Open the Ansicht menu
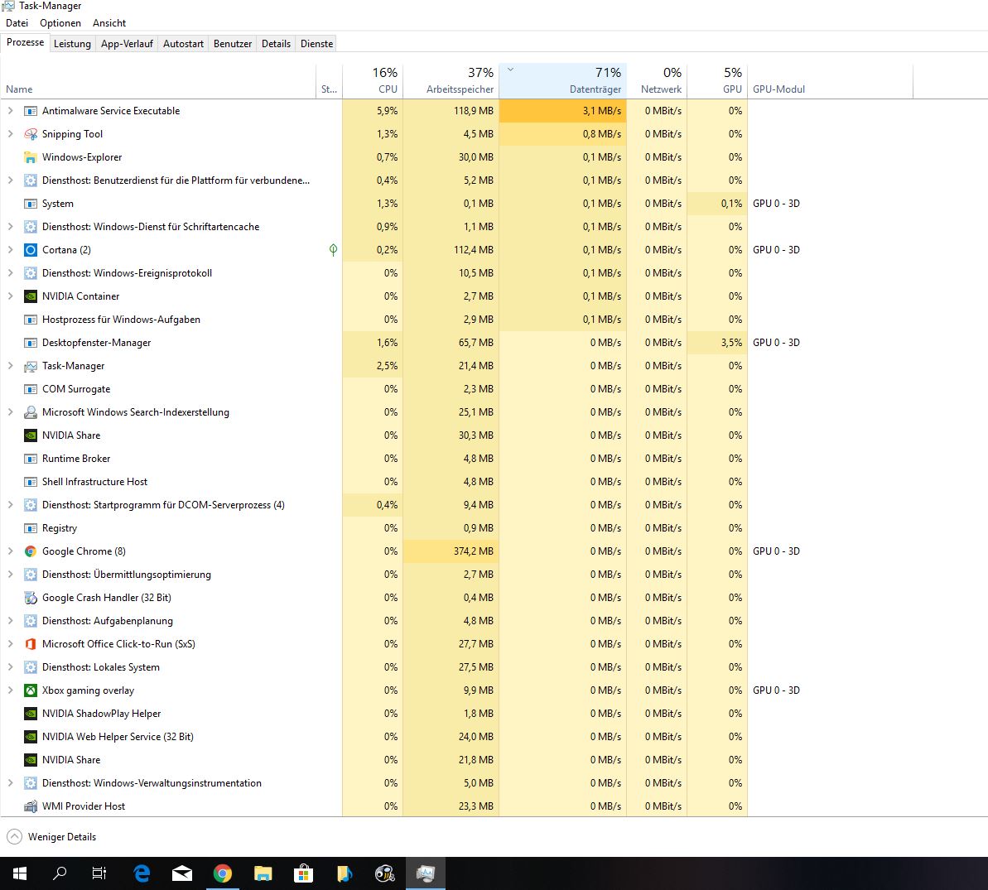This screenshot has width=988, height=890. point(109,23)
